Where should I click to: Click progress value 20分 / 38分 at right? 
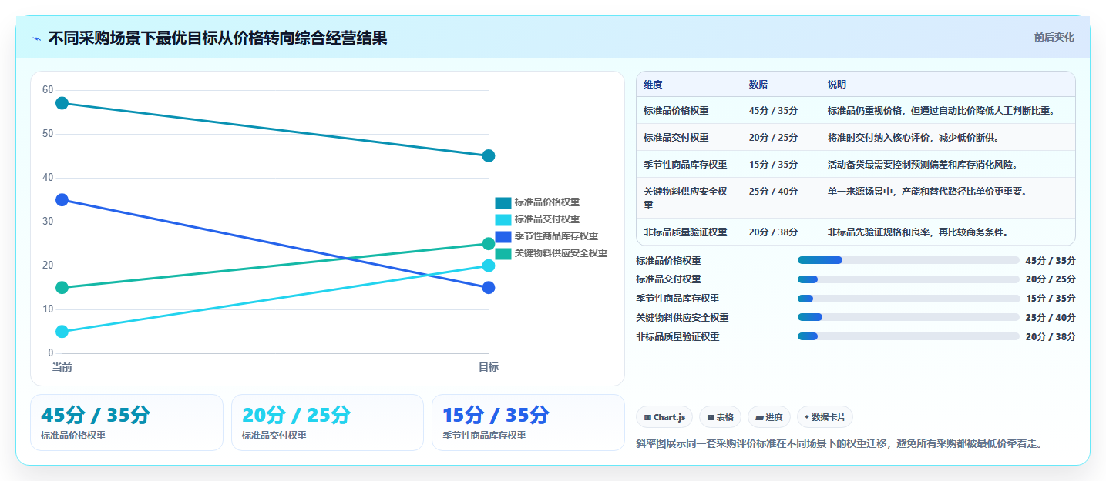click(1051, 336)
